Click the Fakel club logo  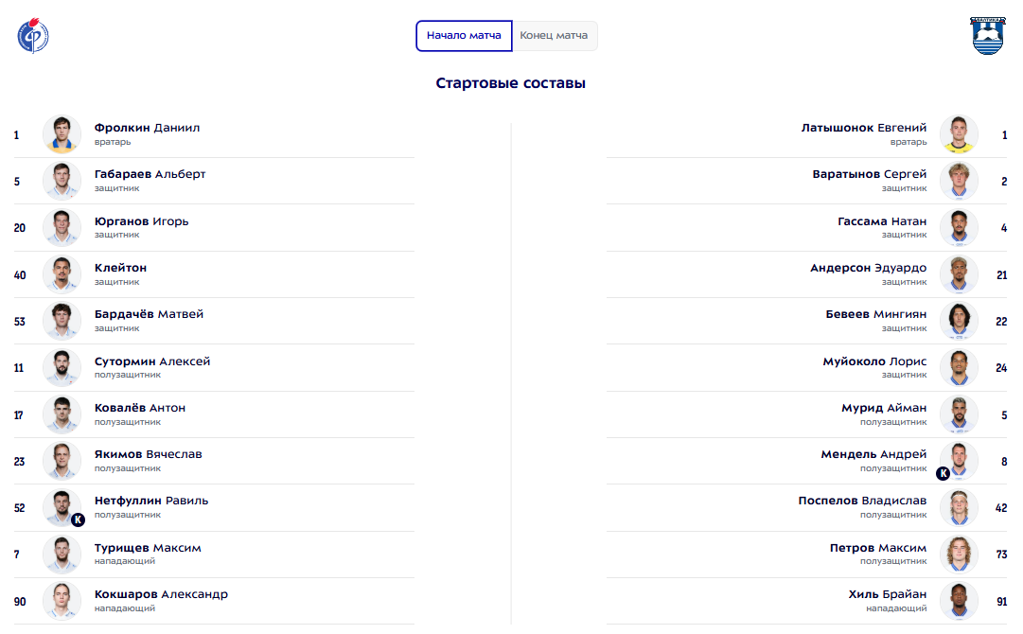(x=33, y=36)
